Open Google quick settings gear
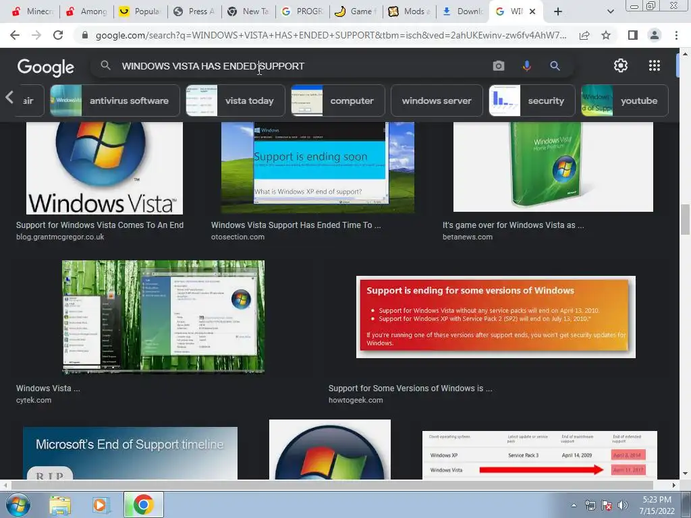691x518 pixels. point(621,65)
